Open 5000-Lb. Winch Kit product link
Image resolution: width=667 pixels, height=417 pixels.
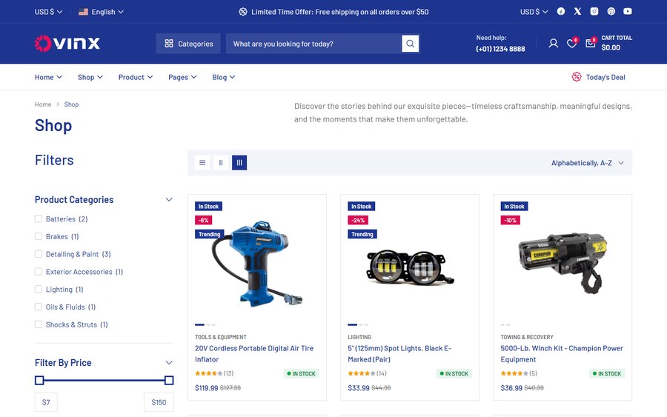pos(562,353)
